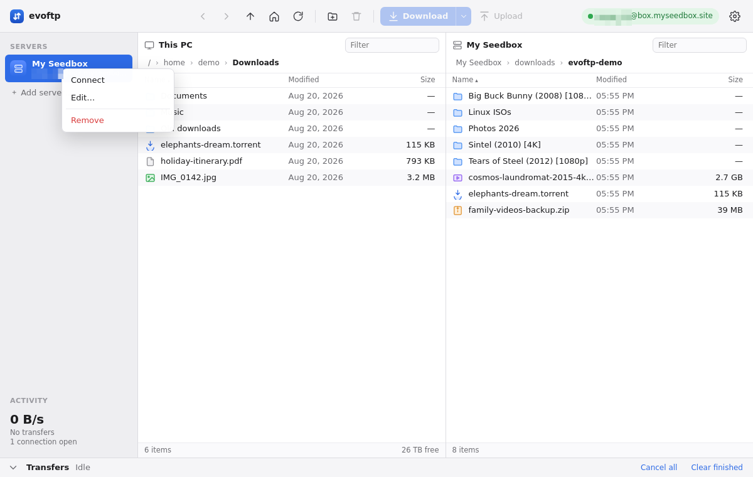Click the remote 'downloads' breadcrumb
Image resolution: width=753 pixels, height=477 pixels.
pyautogui.click(x=535, y=63)
